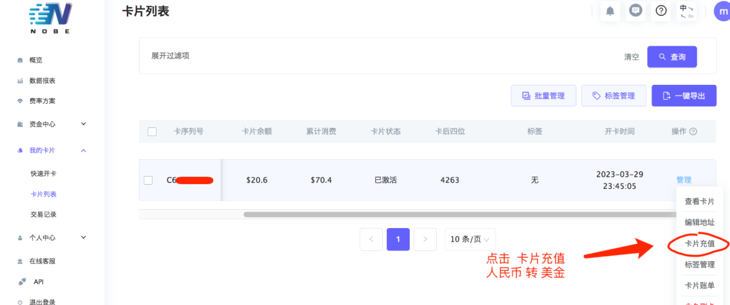Go to previous page arrow
Screen dimensions: 730x305
tap(371, 239)
